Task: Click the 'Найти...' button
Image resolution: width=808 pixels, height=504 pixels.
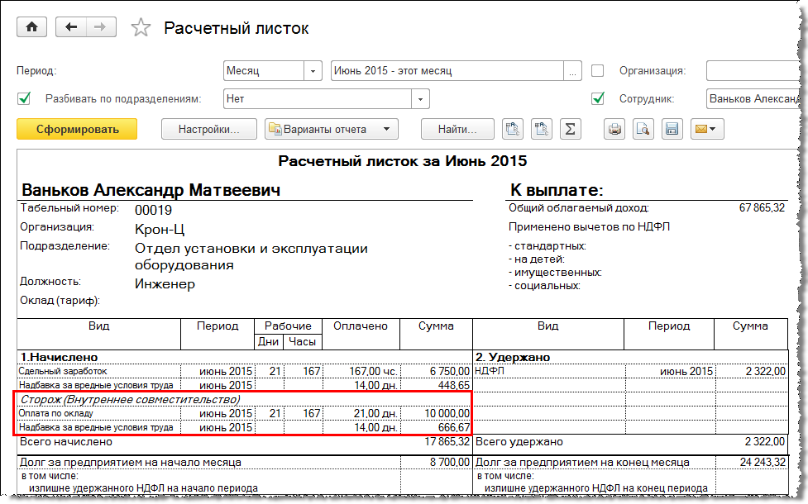Action: 457,129
